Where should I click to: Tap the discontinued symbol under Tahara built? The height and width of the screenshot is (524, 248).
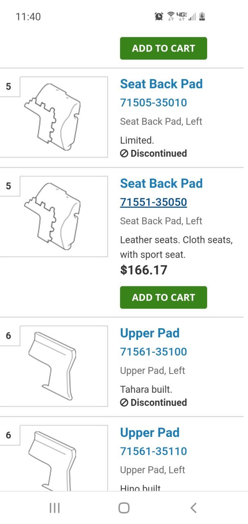124,403
